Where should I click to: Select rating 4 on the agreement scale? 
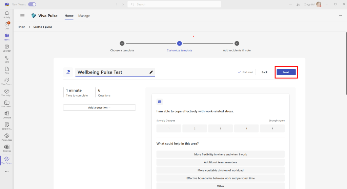point(246,129)
